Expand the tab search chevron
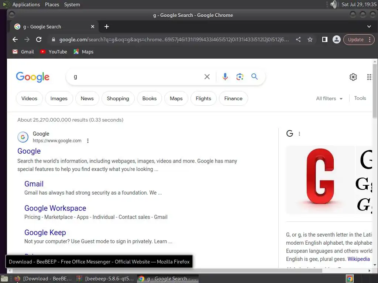The height and width of the screenshot is (283, 378). click(369, 27)
